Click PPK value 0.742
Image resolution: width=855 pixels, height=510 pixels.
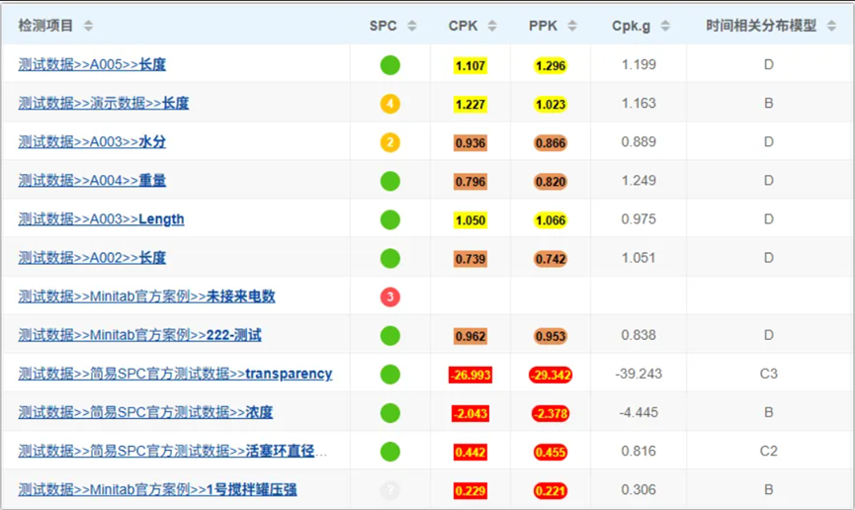[551, 259]
